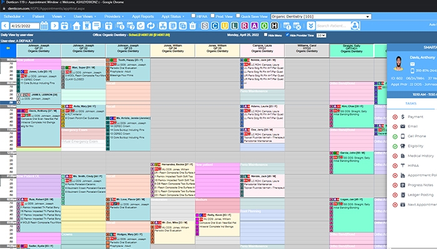Go to previous day arrow

[5, 26]
